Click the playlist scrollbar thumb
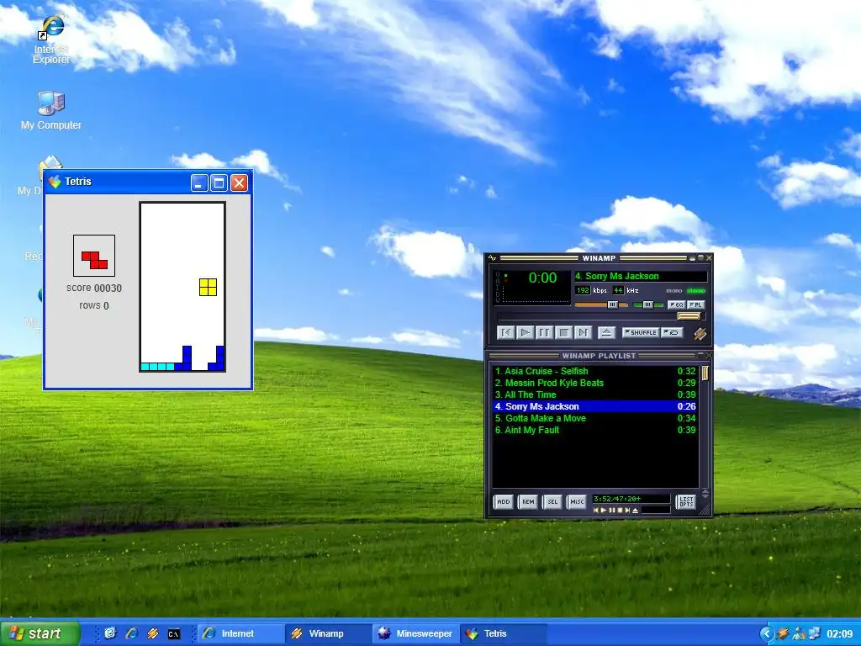Screen dimensions: 861x646 (x=705, y=373)
